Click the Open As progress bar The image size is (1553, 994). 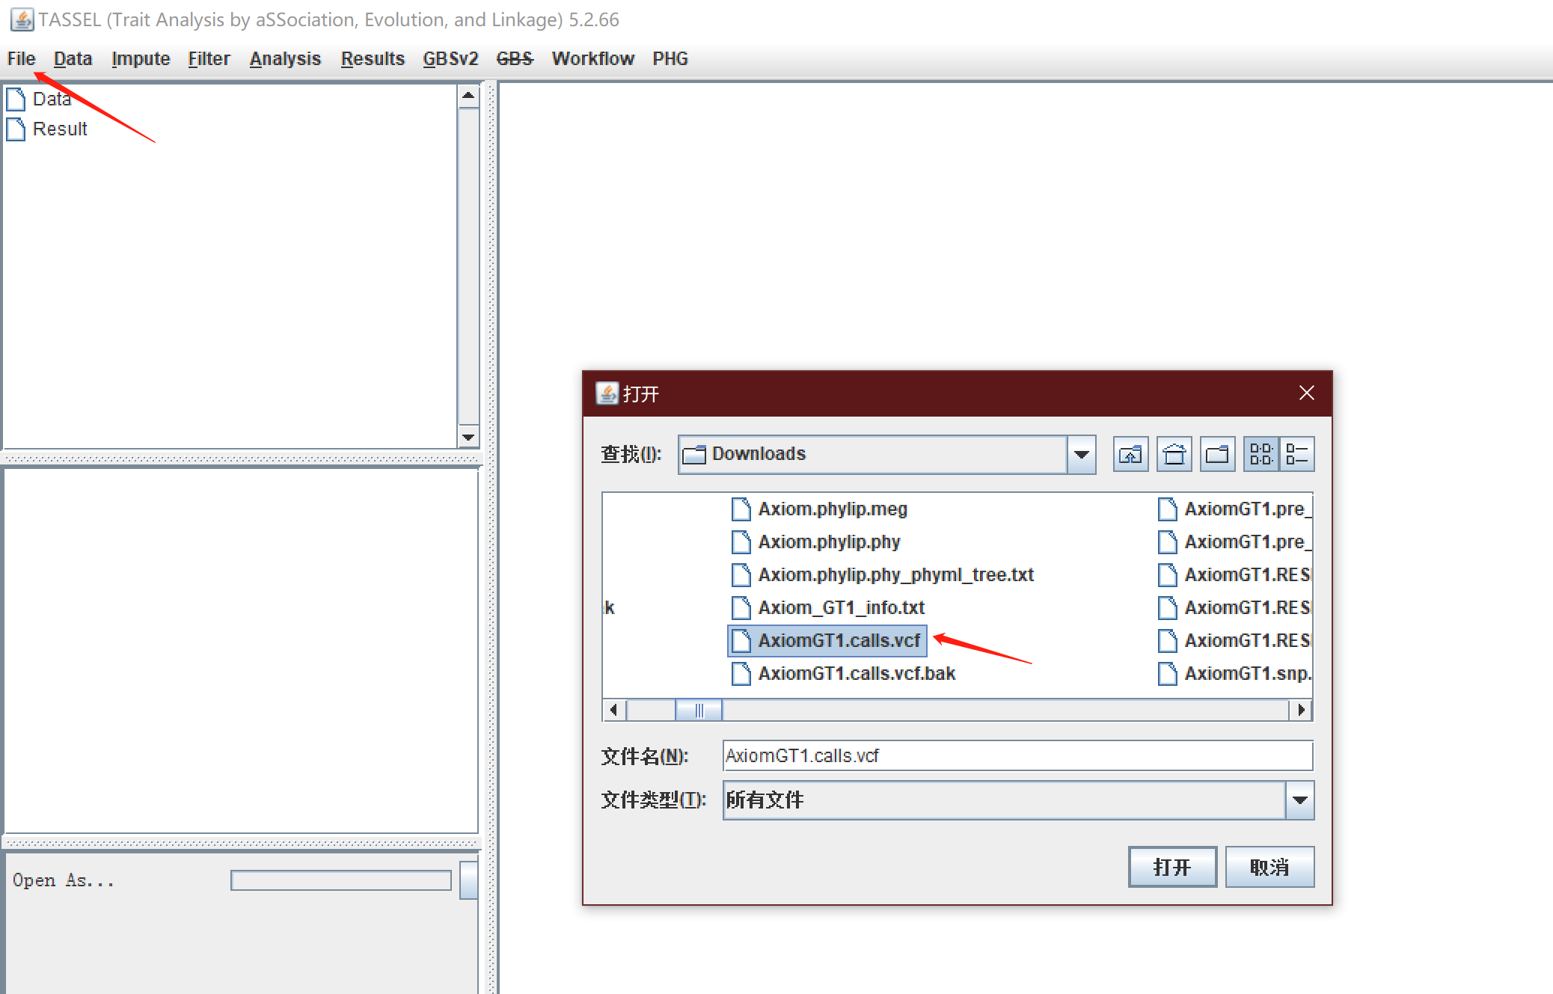coord(341,880)
